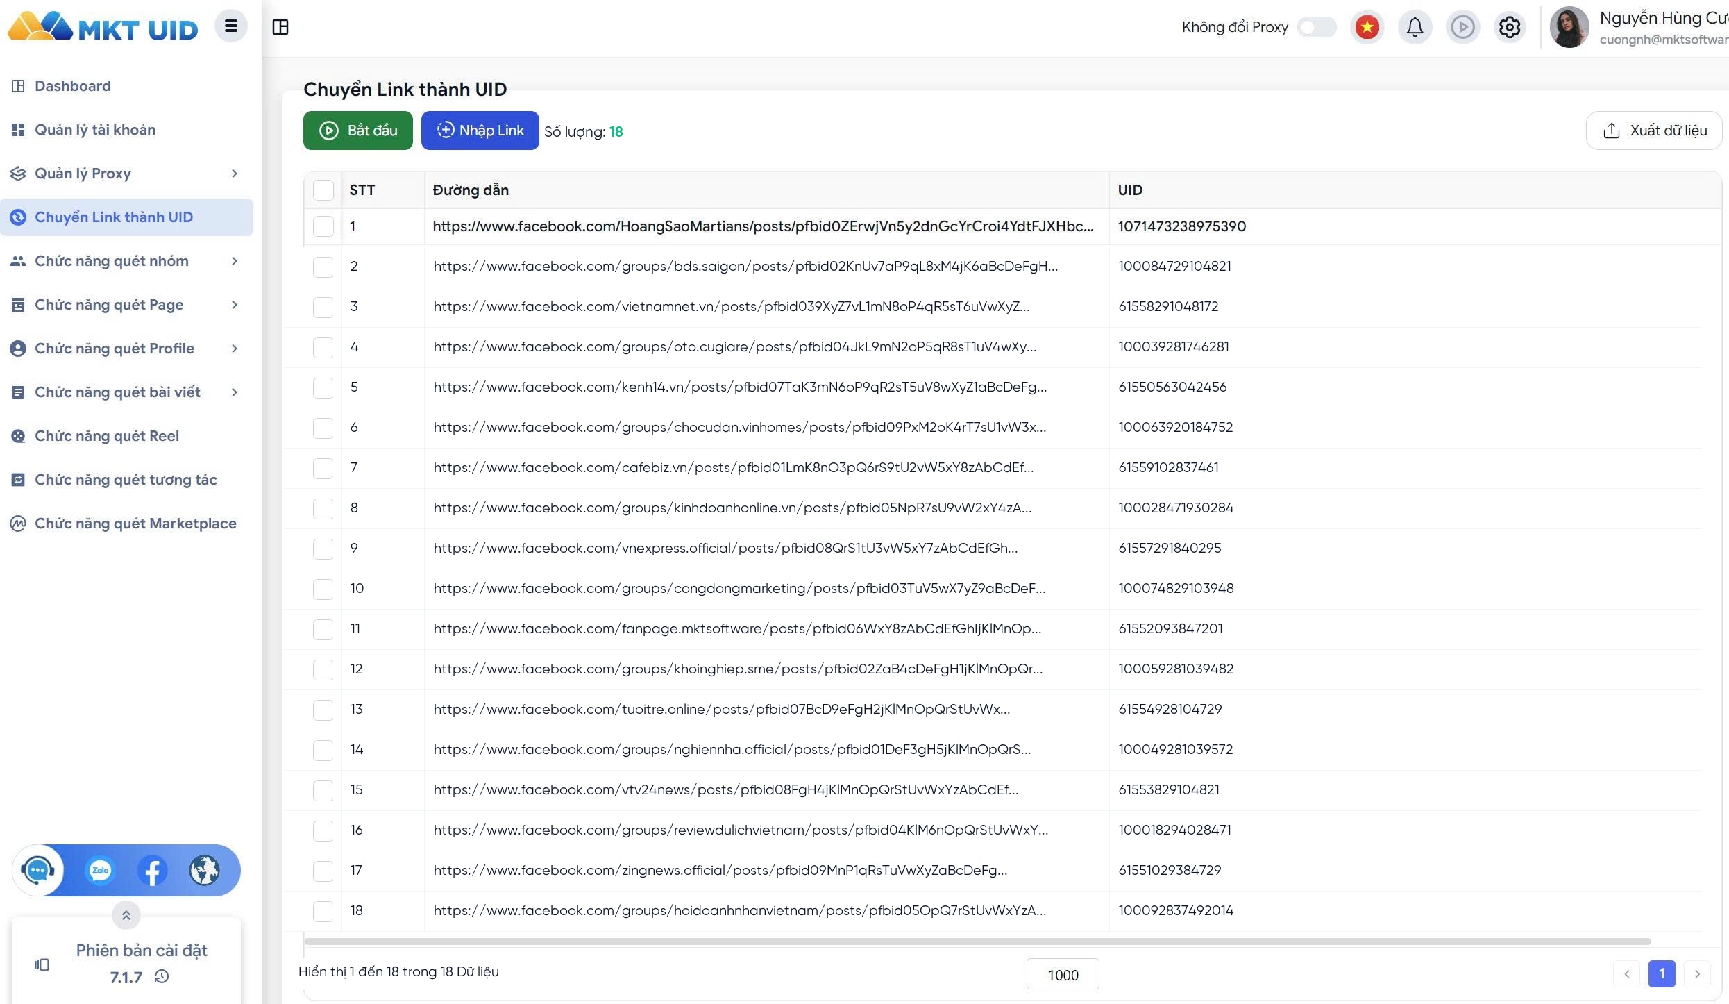Collapse sidebar with hamburger menu icon

[231, 26]
